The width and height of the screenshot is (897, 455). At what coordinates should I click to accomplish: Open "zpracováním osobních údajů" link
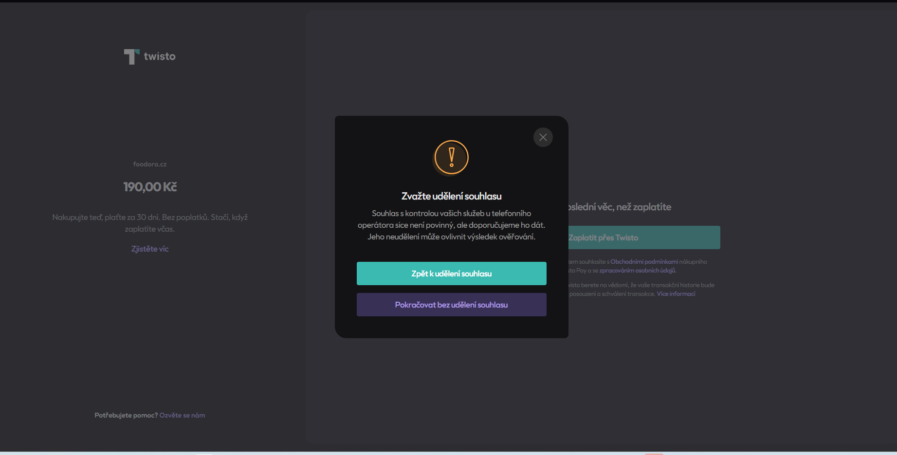637,271
